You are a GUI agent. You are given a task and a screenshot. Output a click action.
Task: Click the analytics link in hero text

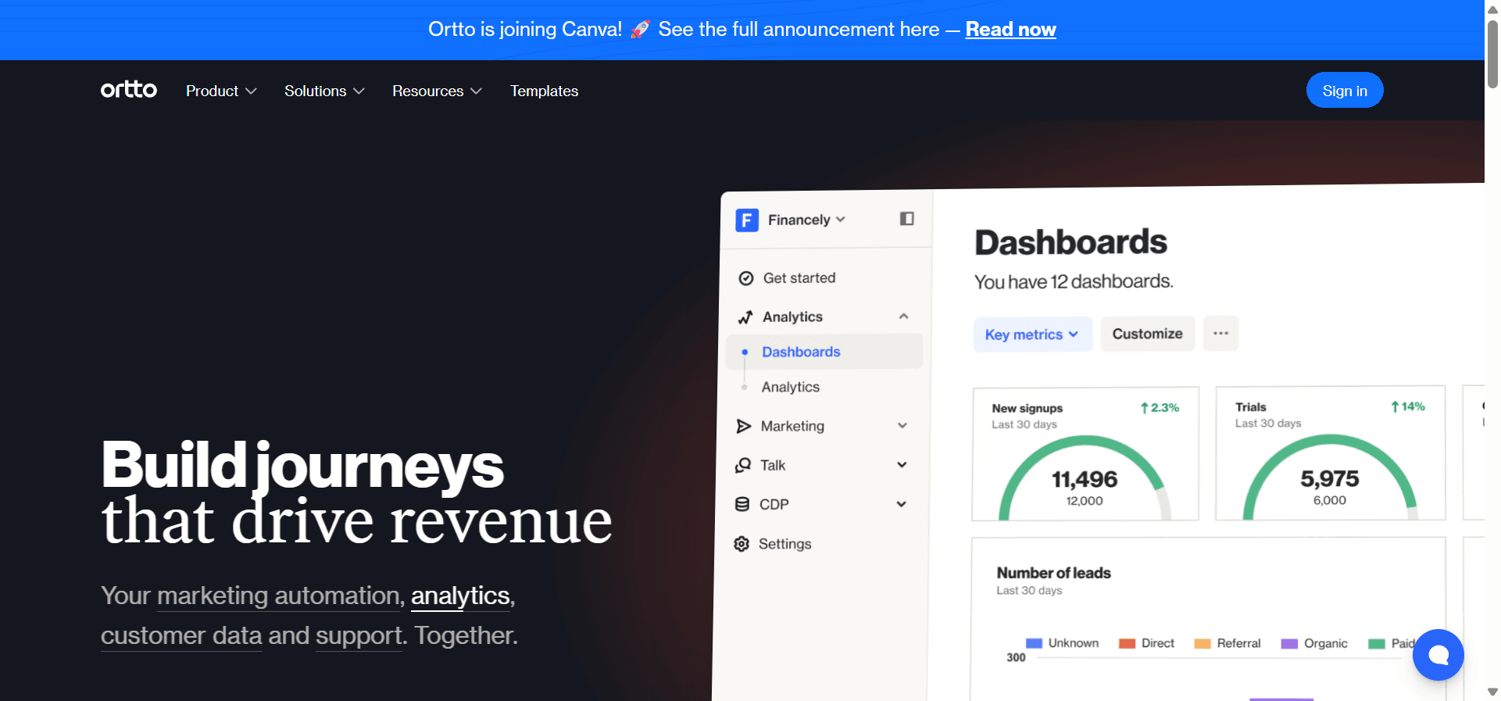pos(460,596)
